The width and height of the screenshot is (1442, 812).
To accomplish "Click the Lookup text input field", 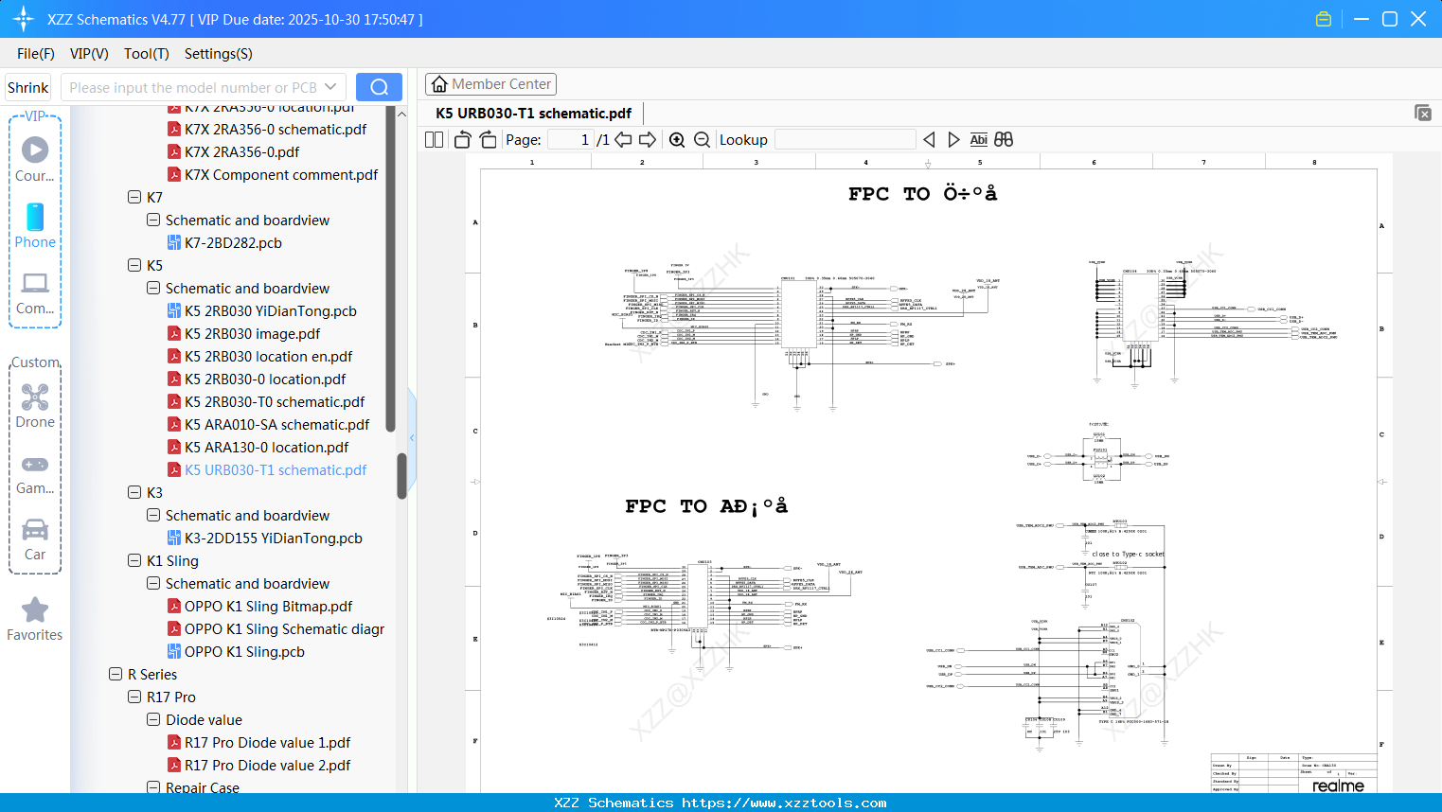I will (x=845, y=140).
